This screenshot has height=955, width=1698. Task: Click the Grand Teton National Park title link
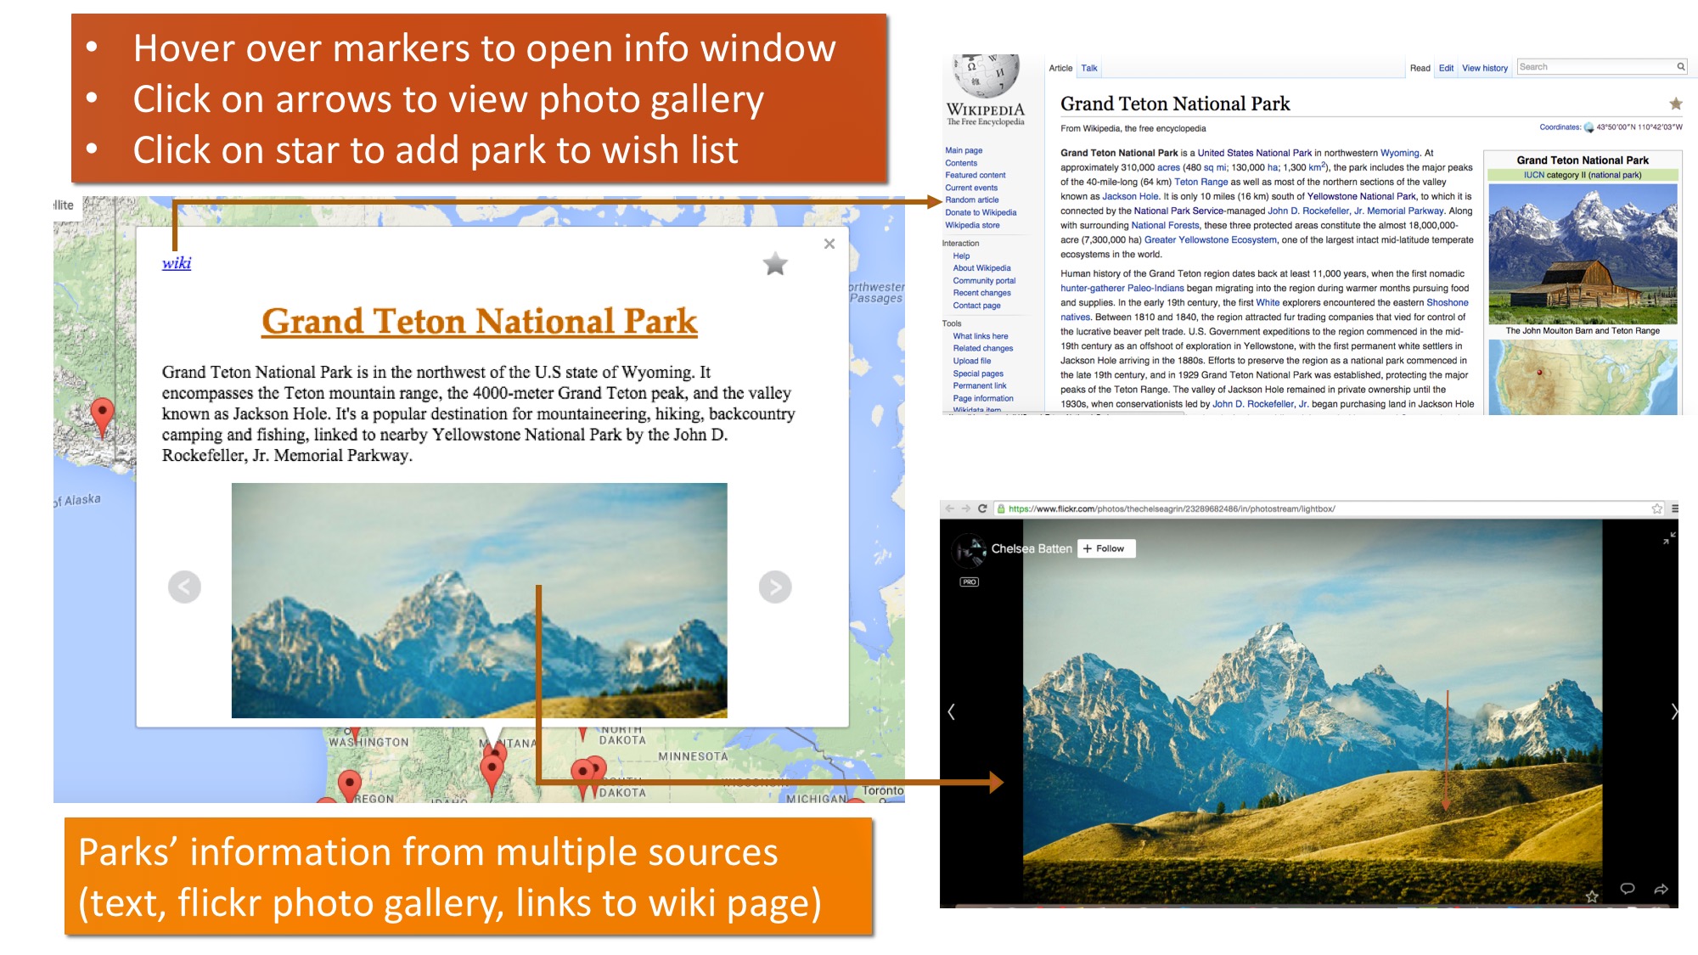pyautogui.click(x=480, y=321)
